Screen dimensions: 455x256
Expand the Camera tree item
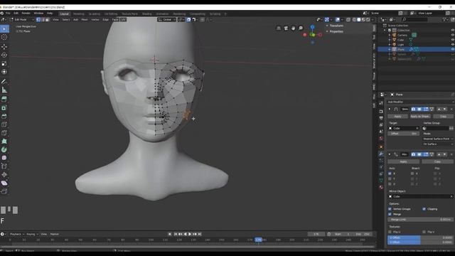point(390,35)
